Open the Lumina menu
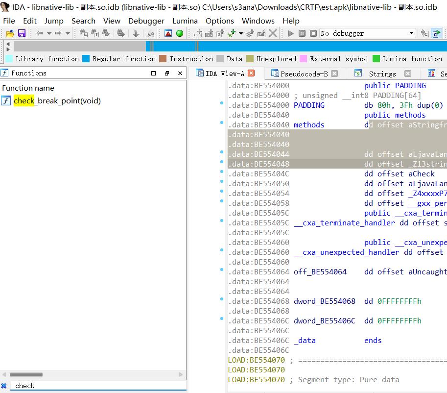 [185, 21]
